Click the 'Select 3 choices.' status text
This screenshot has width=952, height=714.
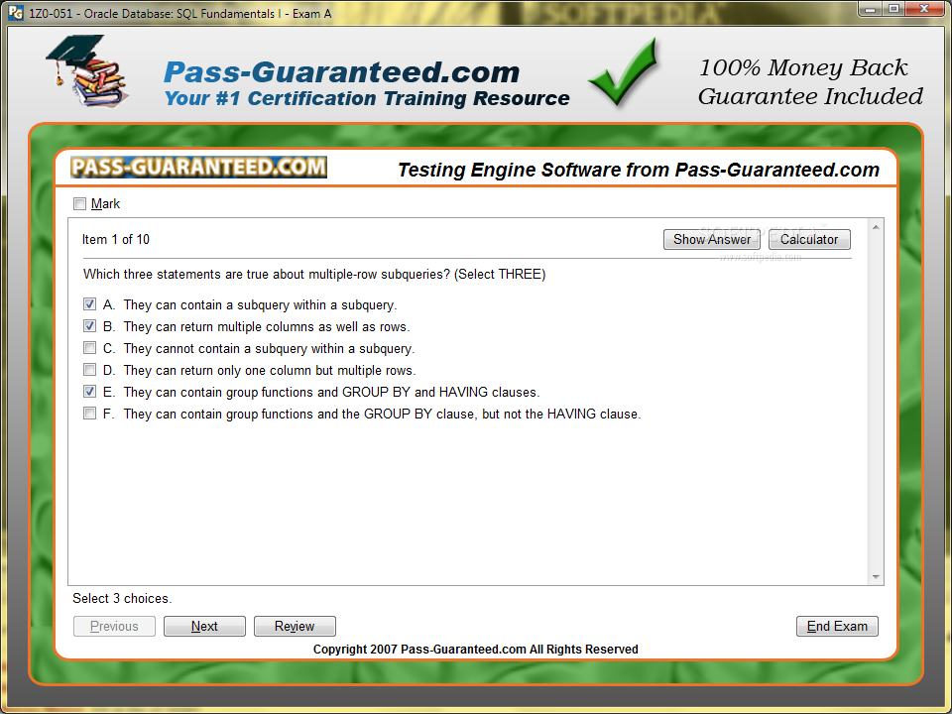coord(122,599)
